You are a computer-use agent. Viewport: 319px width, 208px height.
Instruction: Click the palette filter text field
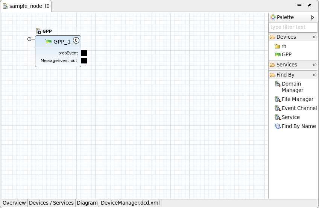point(293,27)
